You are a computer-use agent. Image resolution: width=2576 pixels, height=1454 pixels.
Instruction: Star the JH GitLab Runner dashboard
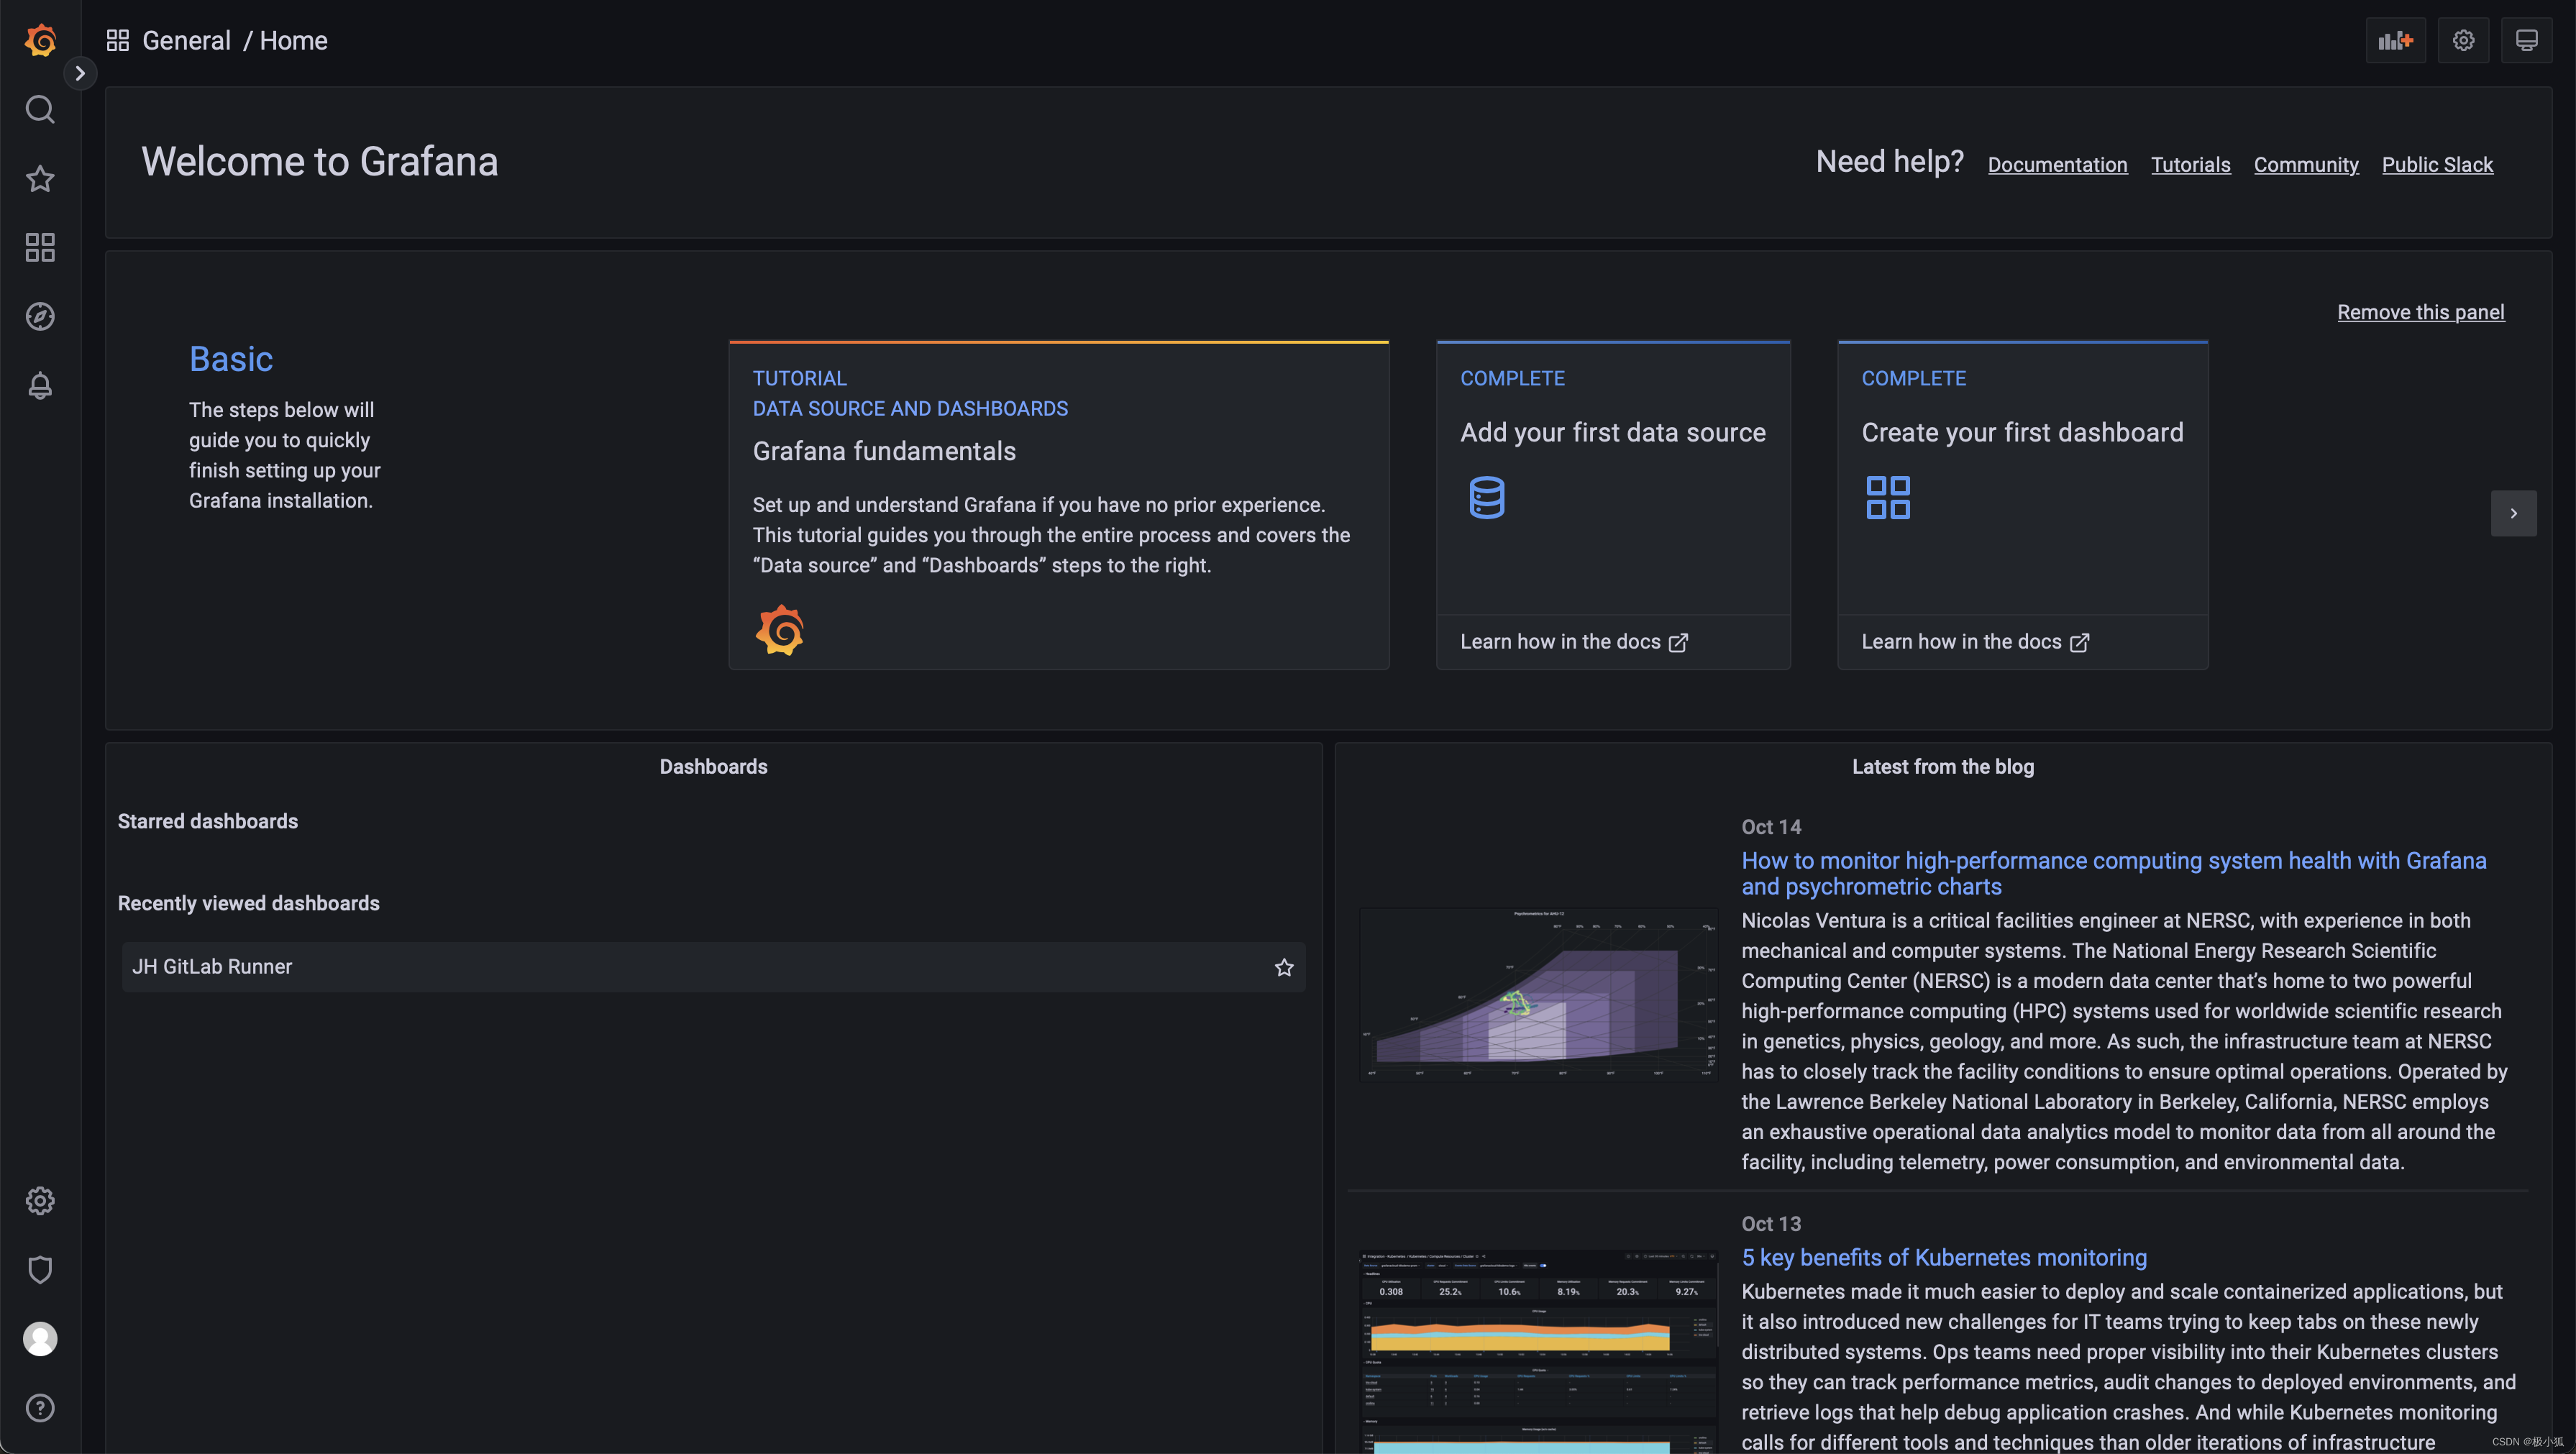[1283, 967]
